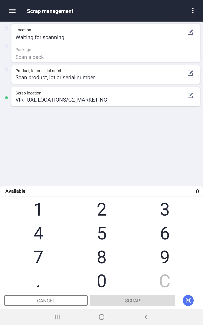
Task: Tap digit 1 on the keypad
Action: [38, 209]
